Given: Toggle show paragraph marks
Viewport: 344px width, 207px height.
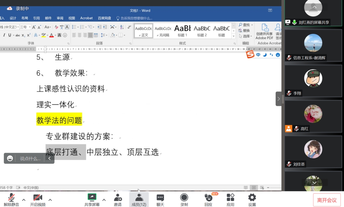Looking at the screenshot, I should (x=129, y=27).
